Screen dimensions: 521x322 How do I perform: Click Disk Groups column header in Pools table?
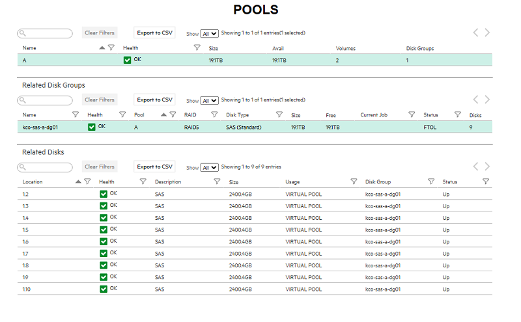420,49
